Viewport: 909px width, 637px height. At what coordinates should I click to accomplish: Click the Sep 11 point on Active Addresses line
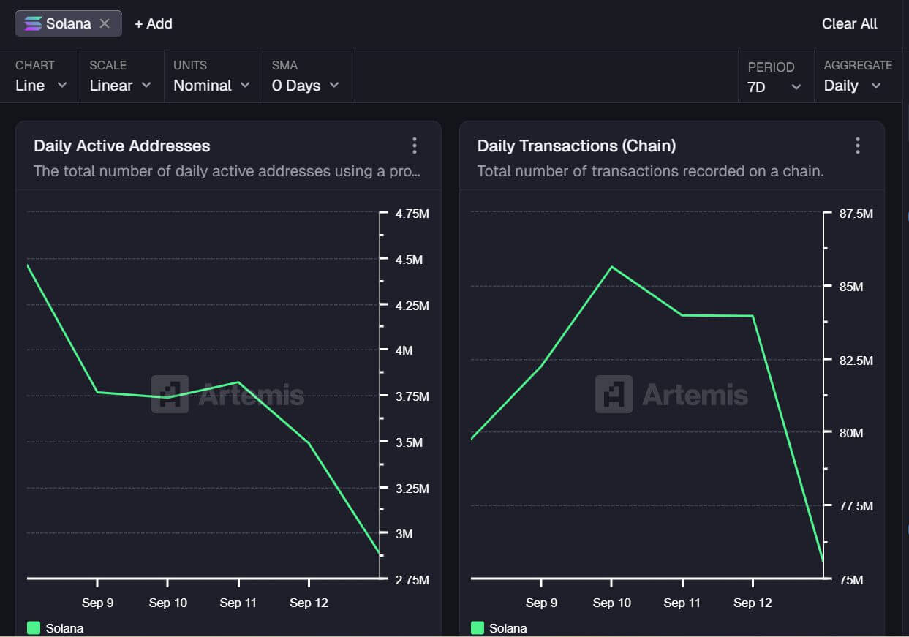[x=238, y=382]
